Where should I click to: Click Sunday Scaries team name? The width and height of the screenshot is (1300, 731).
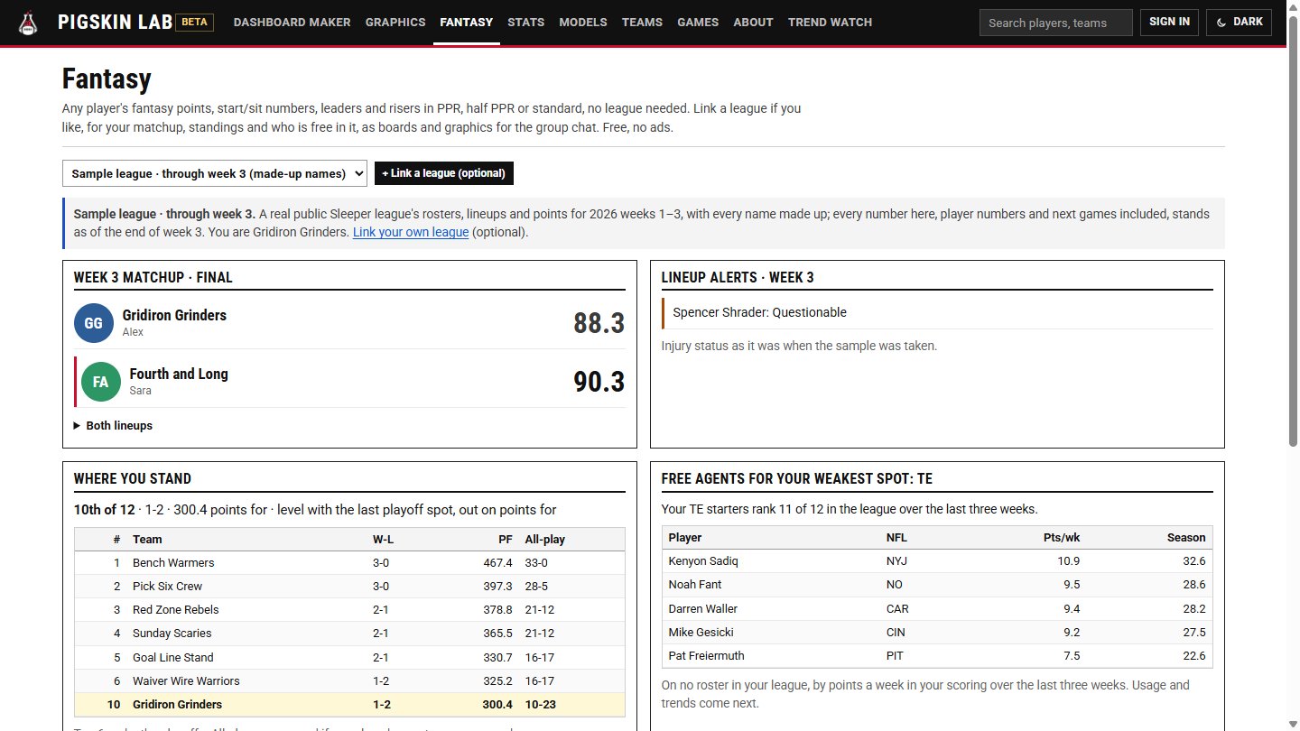172,634
